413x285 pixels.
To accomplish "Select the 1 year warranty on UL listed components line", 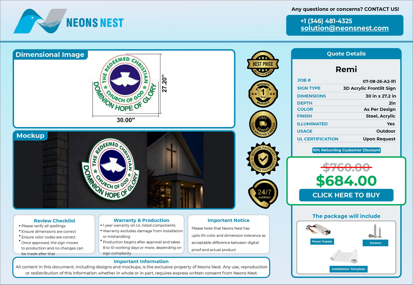I will coord(139,225).
